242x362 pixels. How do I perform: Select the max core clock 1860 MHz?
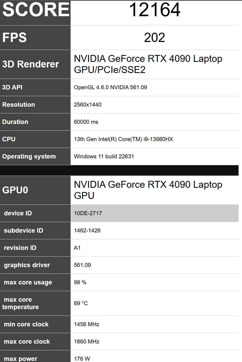pos(87,342)
